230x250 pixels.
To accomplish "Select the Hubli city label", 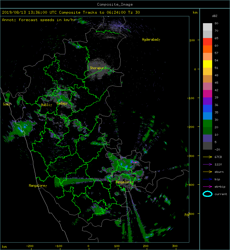I will 46,105.
